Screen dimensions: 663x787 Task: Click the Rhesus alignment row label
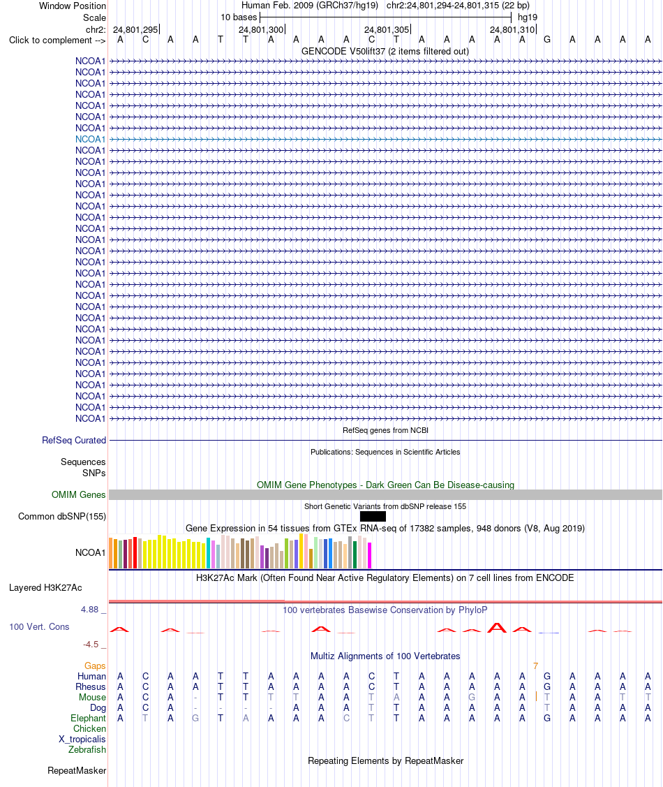point(90,686)
